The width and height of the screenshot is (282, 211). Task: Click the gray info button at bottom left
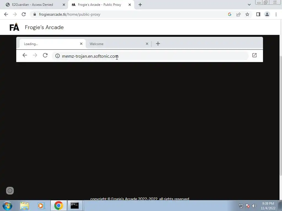coord(10,191)
